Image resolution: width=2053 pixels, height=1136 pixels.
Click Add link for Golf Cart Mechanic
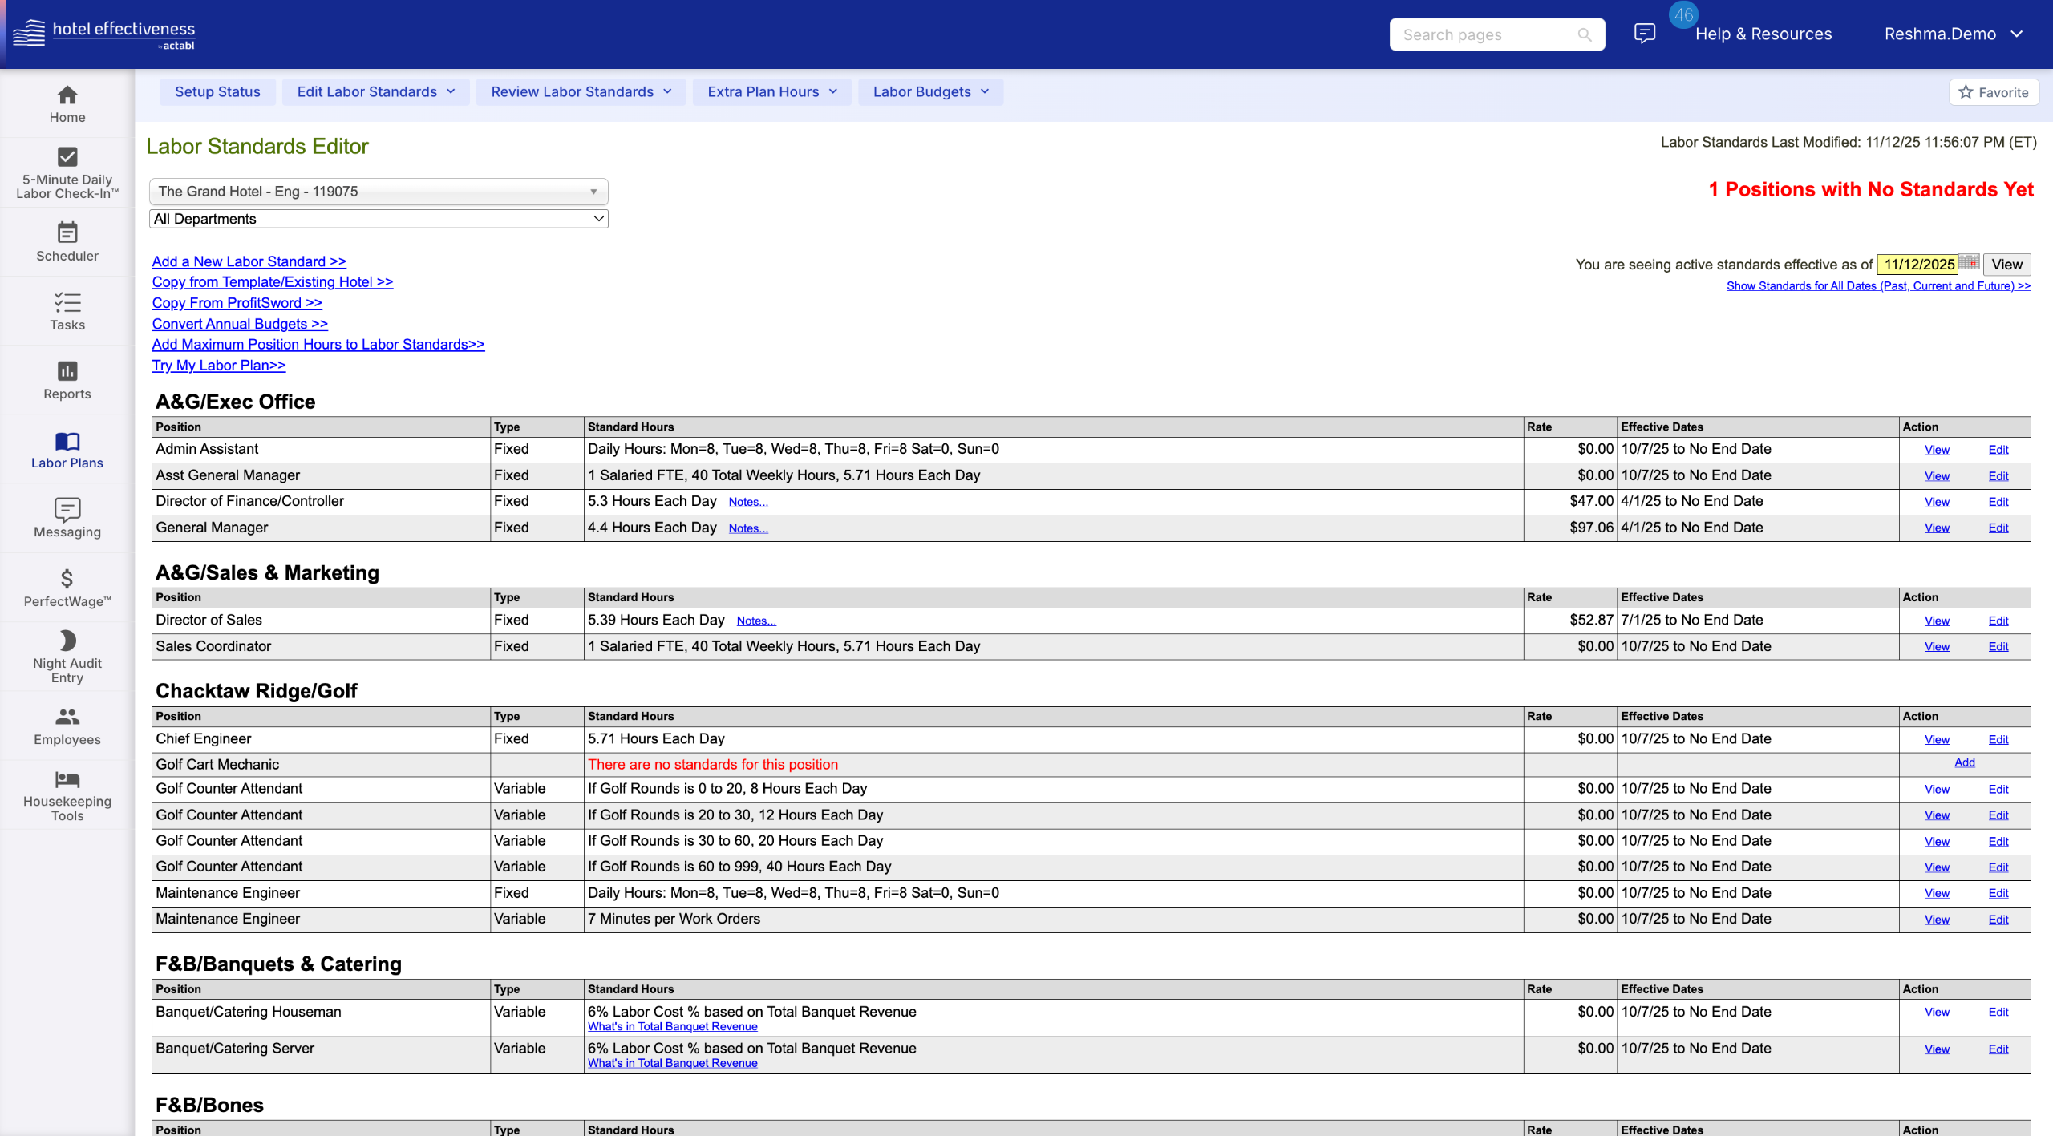pyautogui.click(x=1964, y=762)
